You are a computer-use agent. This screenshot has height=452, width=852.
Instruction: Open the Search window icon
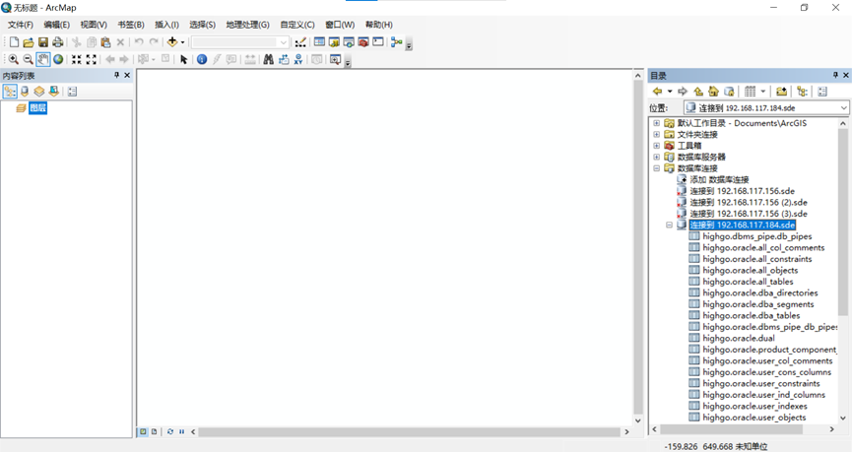349,42
